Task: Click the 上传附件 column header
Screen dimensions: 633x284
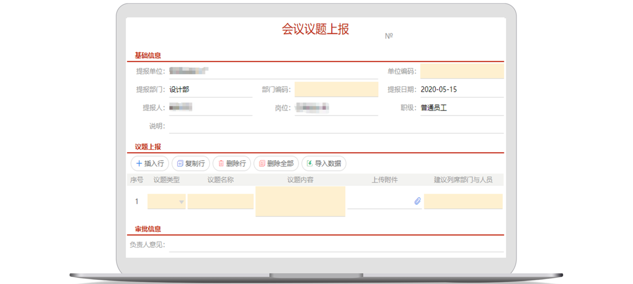Action: pos(384,180)
